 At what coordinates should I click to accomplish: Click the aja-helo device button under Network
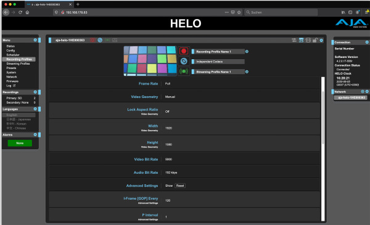(x=351, y=97)
